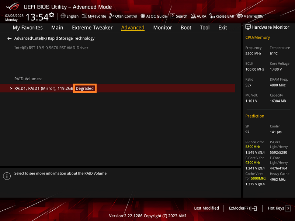Open the Extreme Tweaker tab
This screenshot has width=295, height=221.
coord(92,28)
